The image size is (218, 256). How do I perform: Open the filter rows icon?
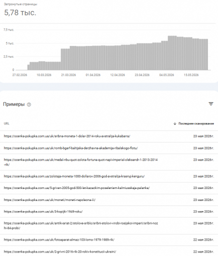point(211,104)
